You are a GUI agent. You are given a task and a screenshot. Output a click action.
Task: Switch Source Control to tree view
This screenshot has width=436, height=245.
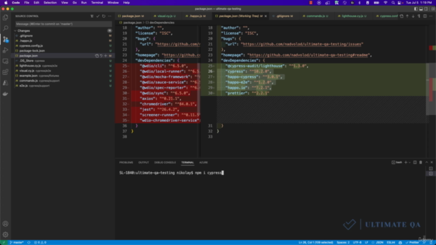(x=92, y=16)
